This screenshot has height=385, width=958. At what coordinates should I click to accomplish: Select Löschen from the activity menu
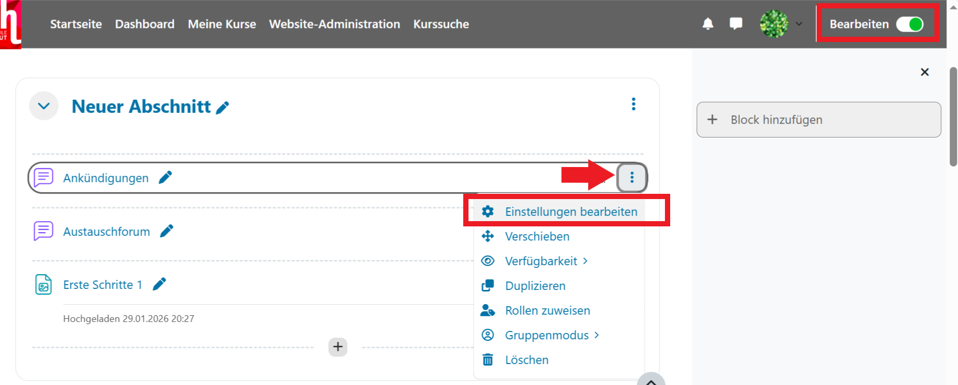526,360
